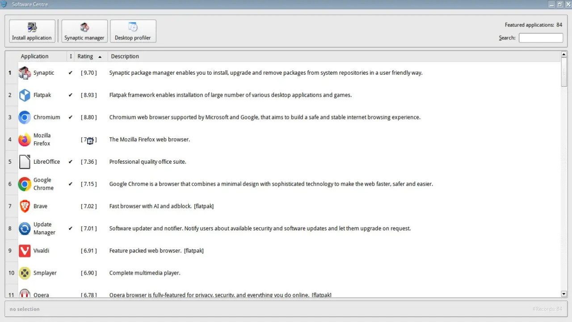Click the scrollbar up arrow

(564, 55)
